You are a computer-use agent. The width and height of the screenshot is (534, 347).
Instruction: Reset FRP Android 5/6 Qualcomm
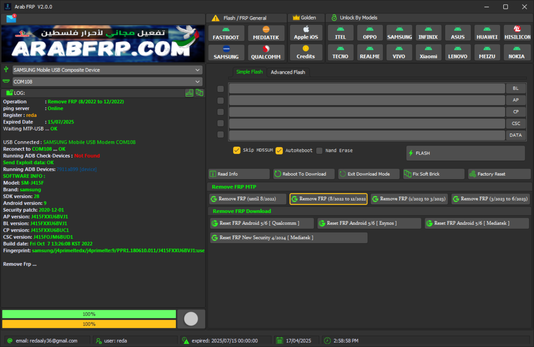click(262, 224)
